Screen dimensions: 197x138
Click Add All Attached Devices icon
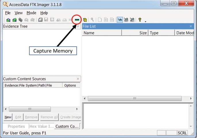click(14, 20)
